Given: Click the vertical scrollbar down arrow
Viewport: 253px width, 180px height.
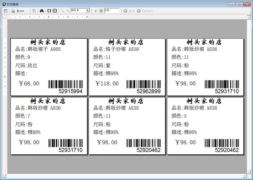Looking at the screenshot, I should point(249,172).
